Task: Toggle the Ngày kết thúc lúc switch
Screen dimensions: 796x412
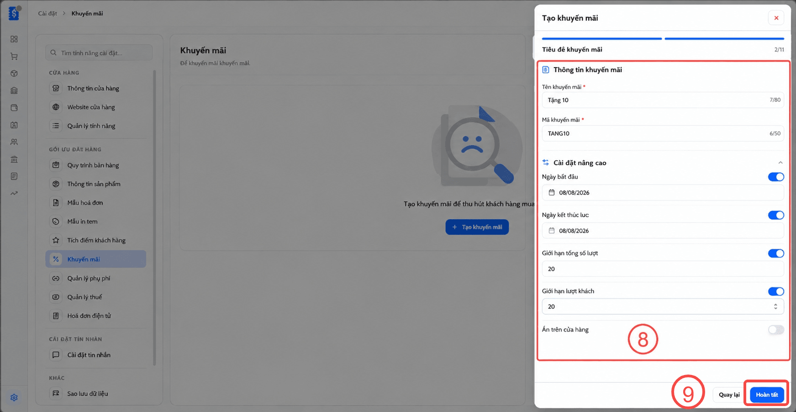Action: (x=776, y=215)
